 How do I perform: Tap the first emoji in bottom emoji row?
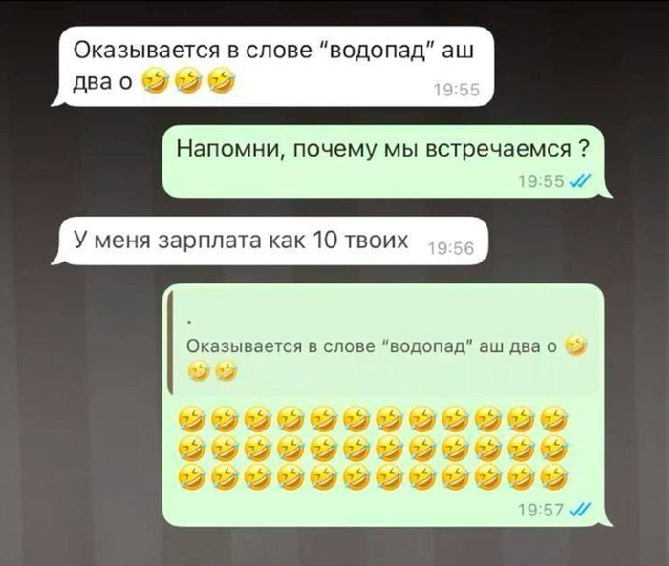click(x=191, y=477)
